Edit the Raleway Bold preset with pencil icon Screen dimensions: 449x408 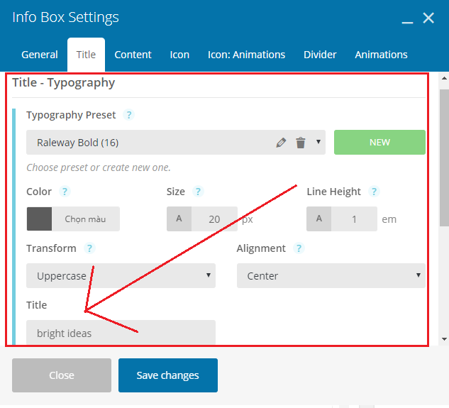pos(281,143)
